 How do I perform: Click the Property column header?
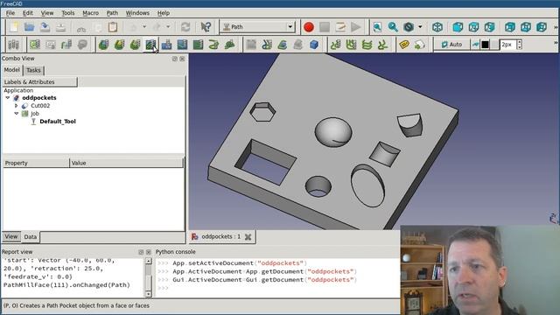(x=36, y=164)
